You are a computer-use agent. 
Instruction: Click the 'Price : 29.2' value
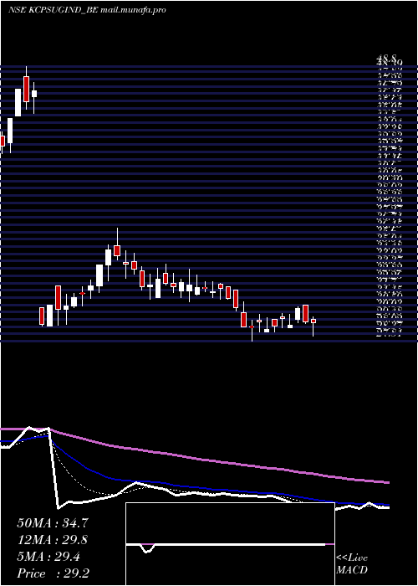tap(53, 573)
